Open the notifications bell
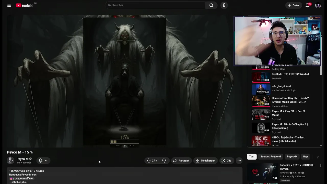The width and height of the screenshot is (327, 184). pyautogui.click(x=307, y=5)
